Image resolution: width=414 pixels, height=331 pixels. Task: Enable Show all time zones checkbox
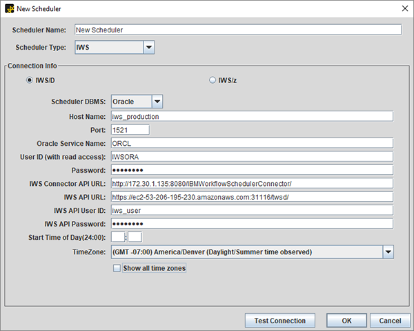(117, 268)
